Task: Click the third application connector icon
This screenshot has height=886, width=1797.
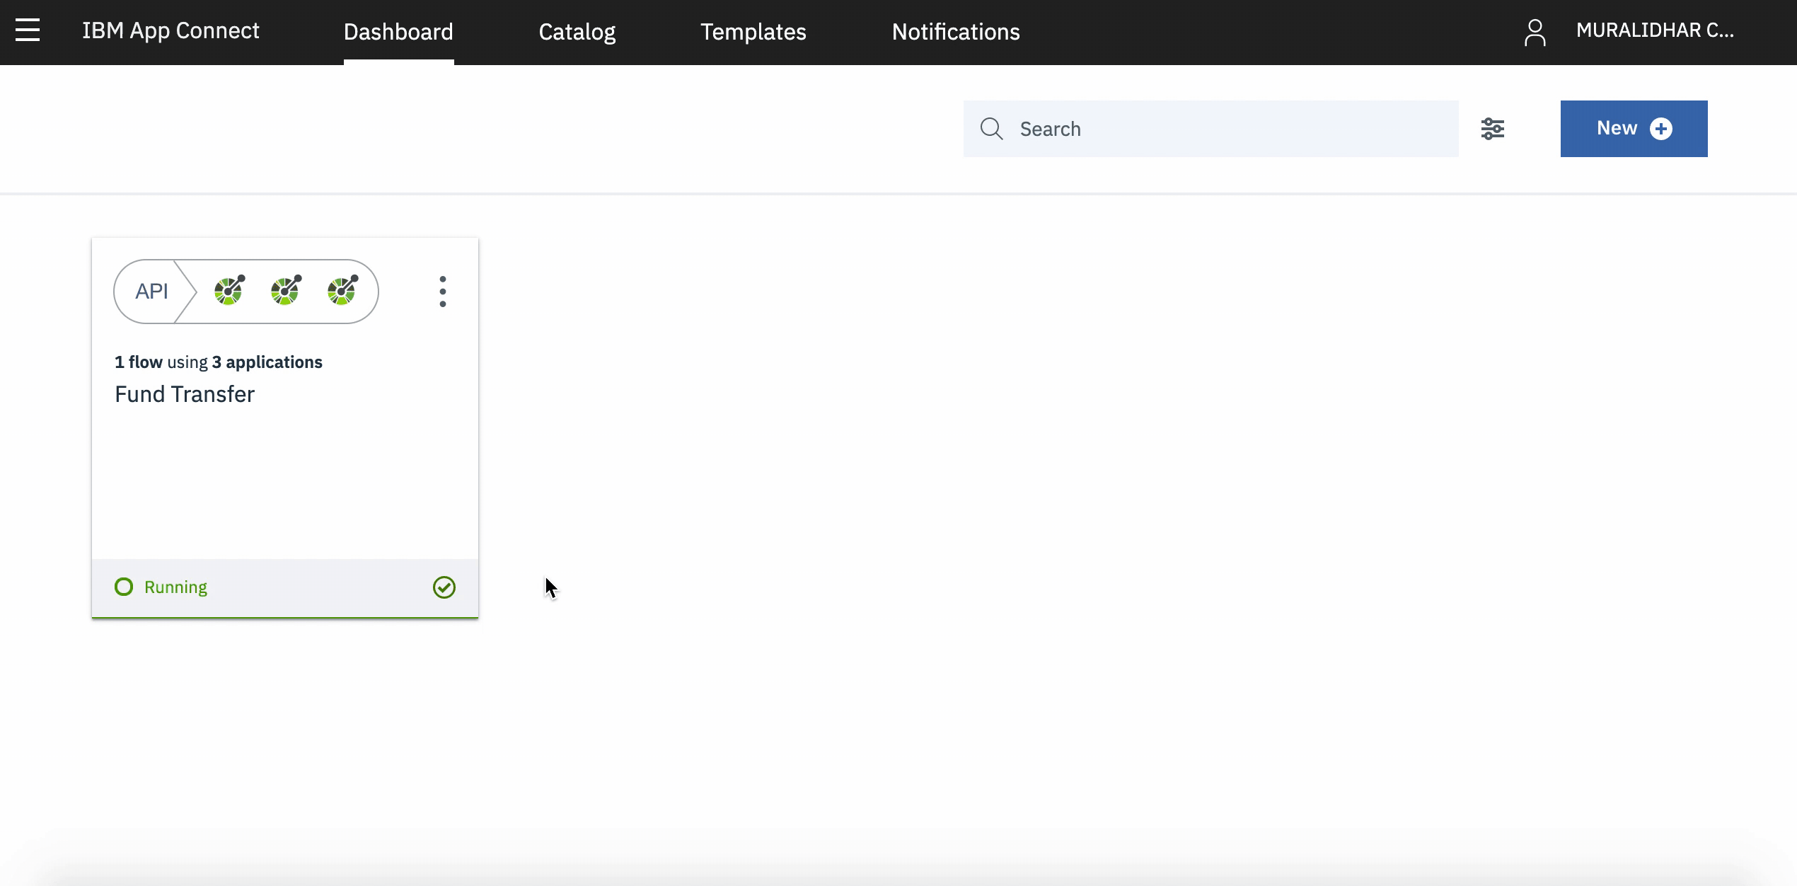Action: (342, 290)
